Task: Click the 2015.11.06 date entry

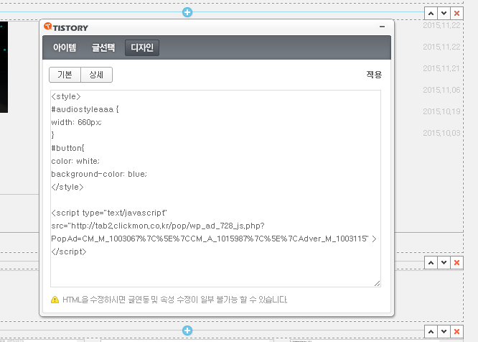Action: click(x=441, y=90)
